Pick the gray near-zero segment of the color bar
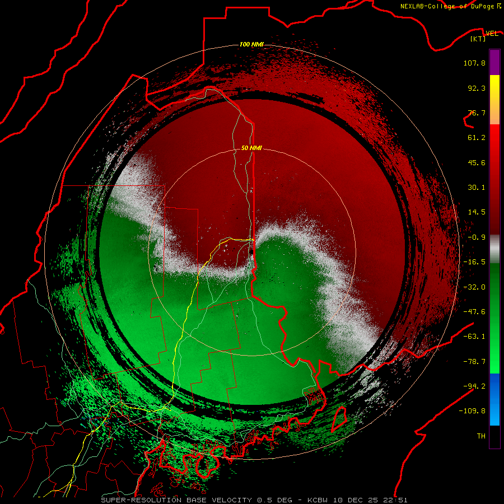 [x=494, y=249]
